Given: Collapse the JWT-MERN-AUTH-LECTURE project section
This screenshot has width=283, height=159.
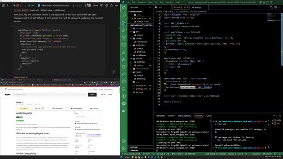Looking at the screenshot, I should (141, 25).
